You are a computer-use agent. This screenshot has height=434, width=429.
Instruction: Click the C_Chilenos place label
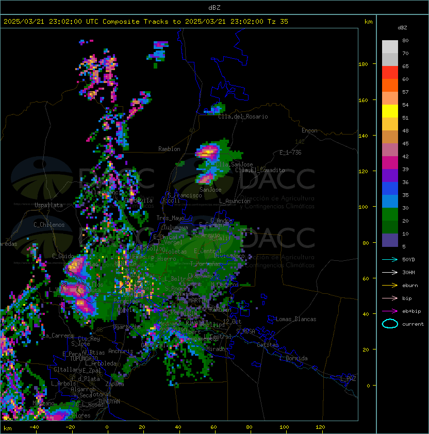(x=49, y=225)
